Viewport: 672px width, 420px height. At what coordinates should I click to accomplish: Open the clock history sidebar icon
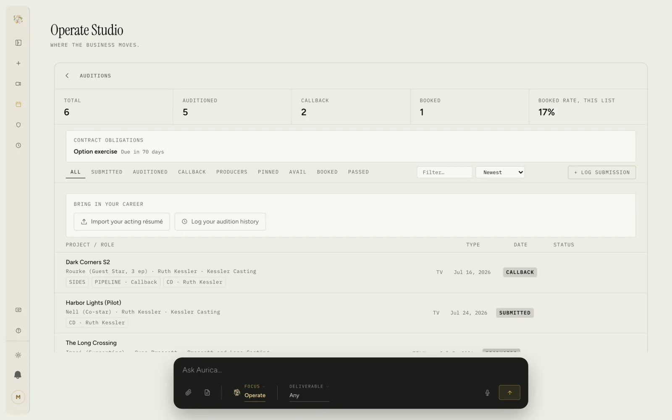click(18, 145)
